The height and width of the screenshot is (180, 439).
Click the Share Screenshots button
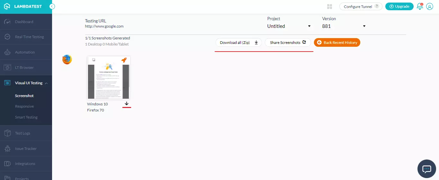point(288,43)
